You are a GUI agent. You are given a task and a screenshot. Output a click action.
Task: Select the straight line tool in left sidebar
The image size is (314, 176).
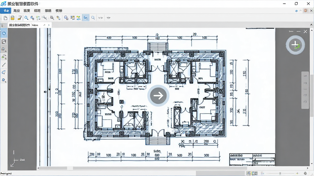coord(4,65)
